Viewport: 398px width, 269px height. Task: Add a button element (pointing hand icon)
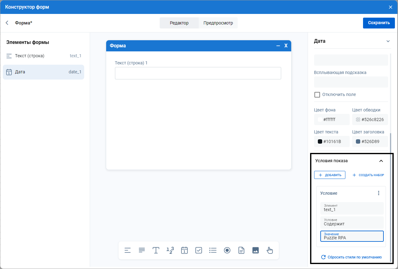point(270,250)
